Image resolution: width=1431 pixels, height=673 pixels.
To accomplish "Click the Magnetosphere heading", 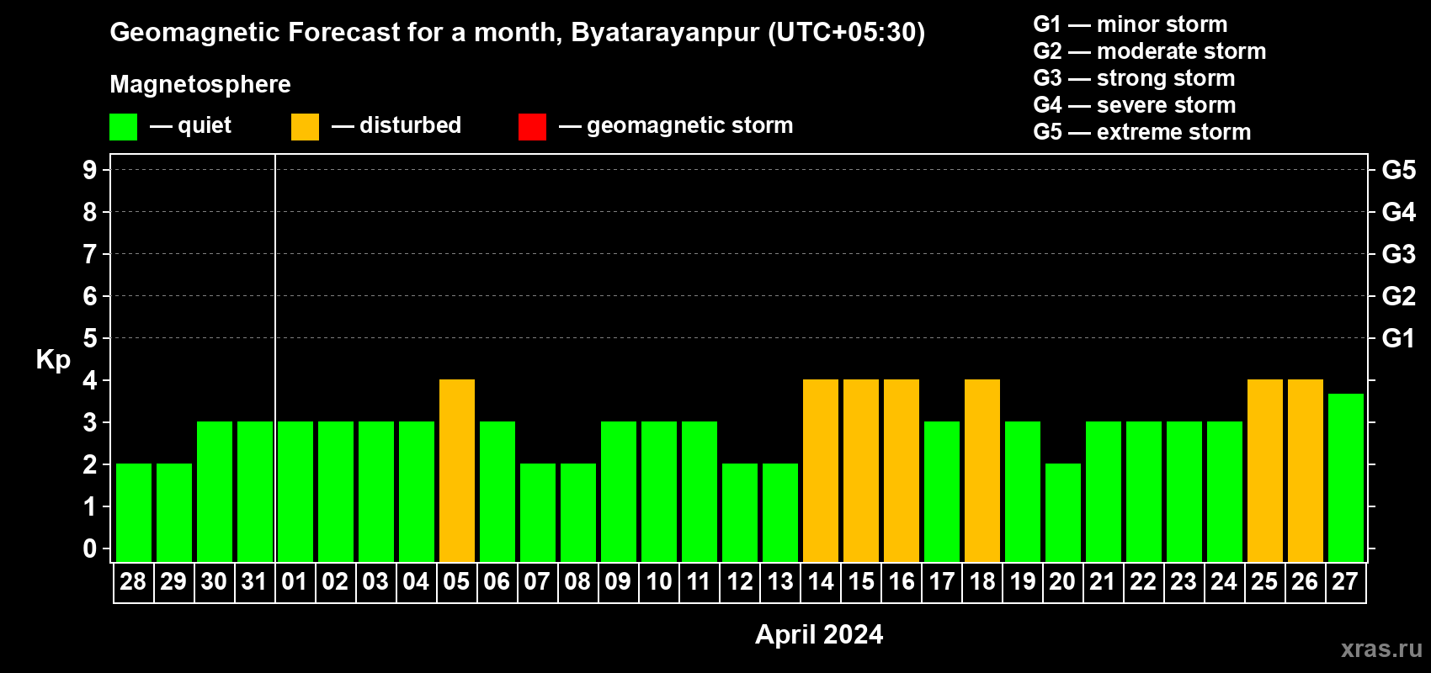I will 200,84.
